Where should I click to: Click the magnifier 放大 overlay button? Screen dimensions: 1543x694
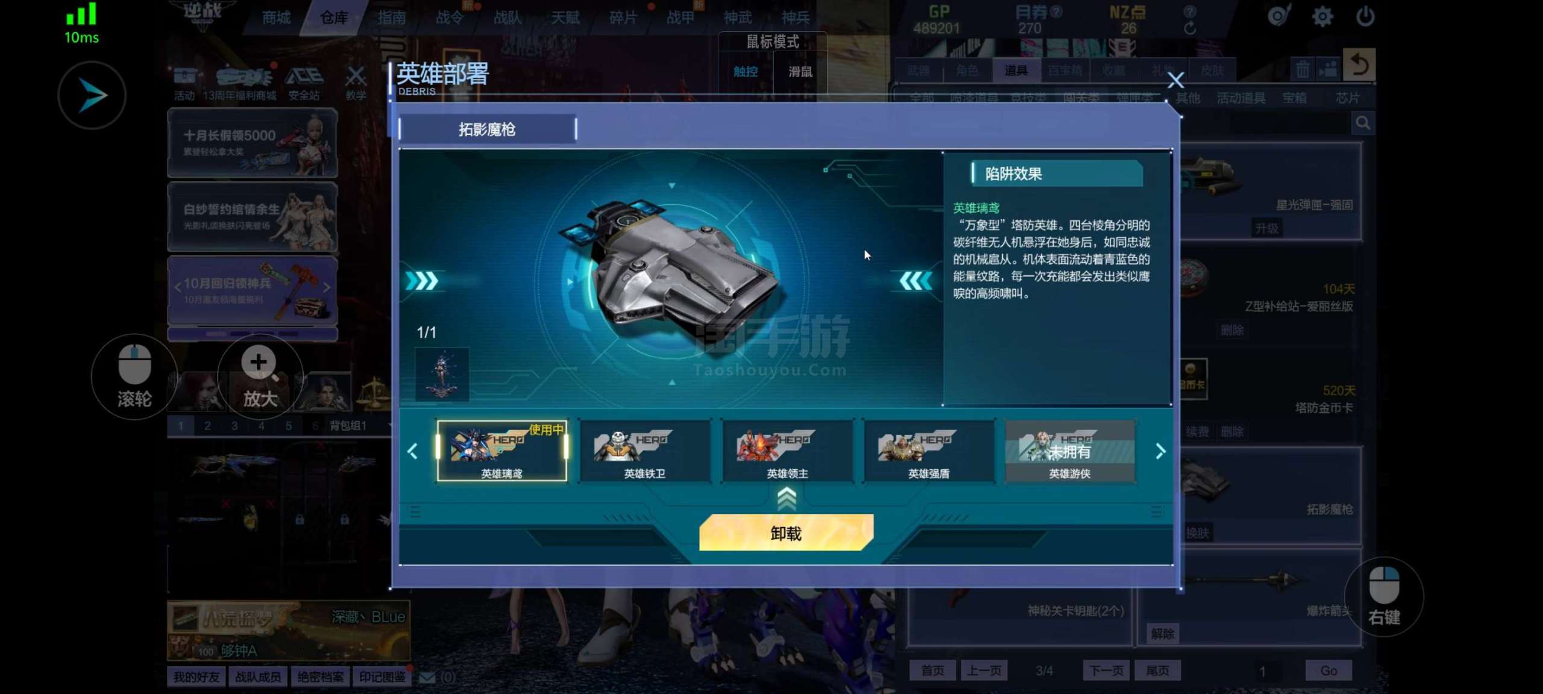[x=260, y=377]
